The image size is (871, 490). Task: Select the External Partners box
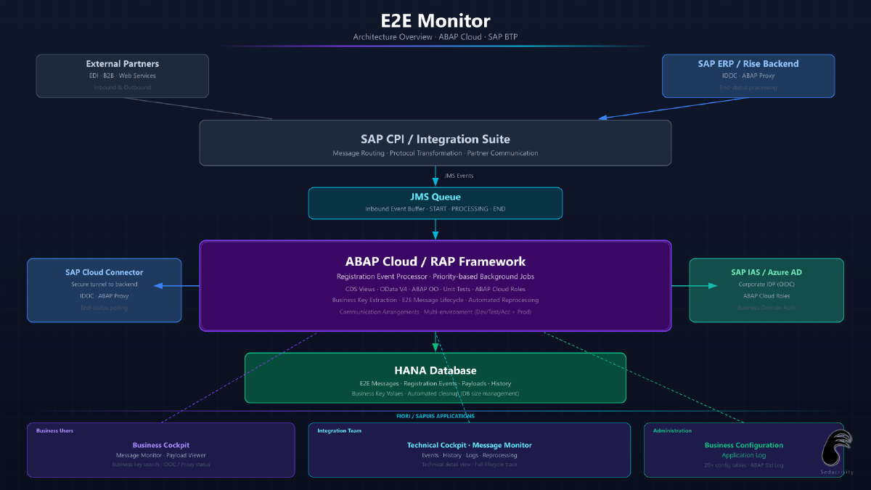pyautogui.click(x=123, y=75)
